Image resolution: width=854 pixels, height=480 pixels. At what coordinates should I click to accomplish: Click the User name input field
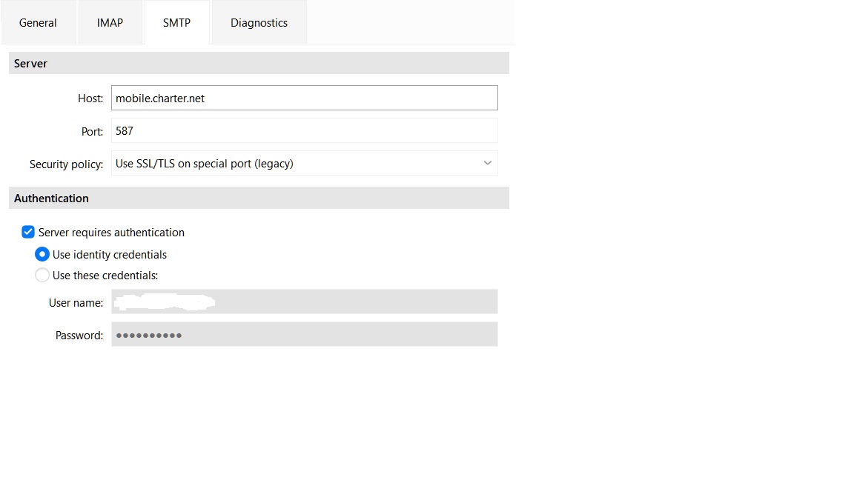click(x=305, y=301)
